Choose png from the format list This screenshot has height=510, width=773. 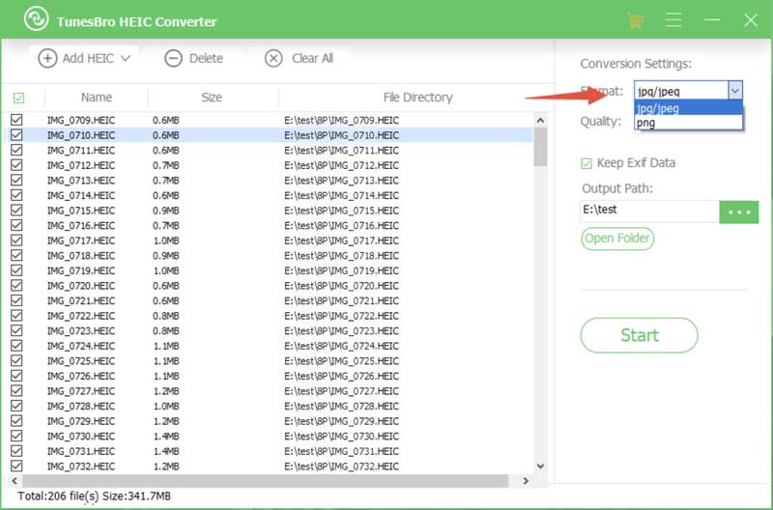coord(688,123)
